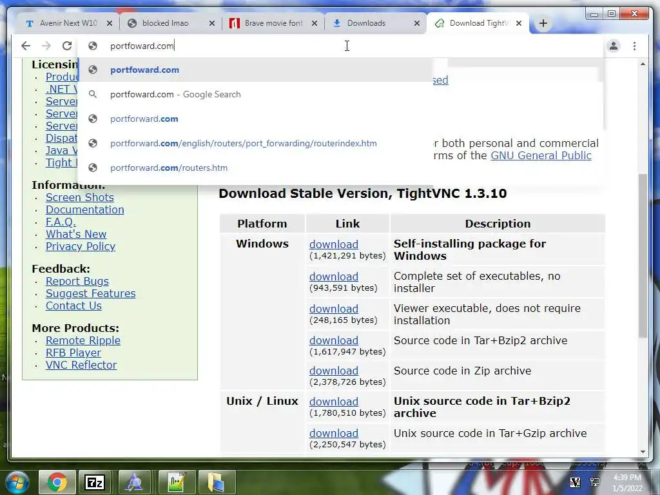Open the What's New link

coord(76,234)
